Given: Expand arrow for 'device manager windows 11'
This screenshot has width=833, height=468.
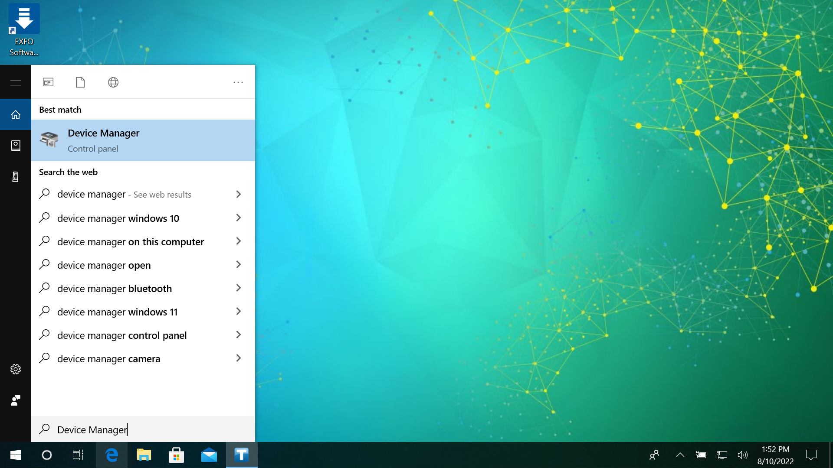Looking at the screenshot, I should pyautogui.click(x=238, y=311).
